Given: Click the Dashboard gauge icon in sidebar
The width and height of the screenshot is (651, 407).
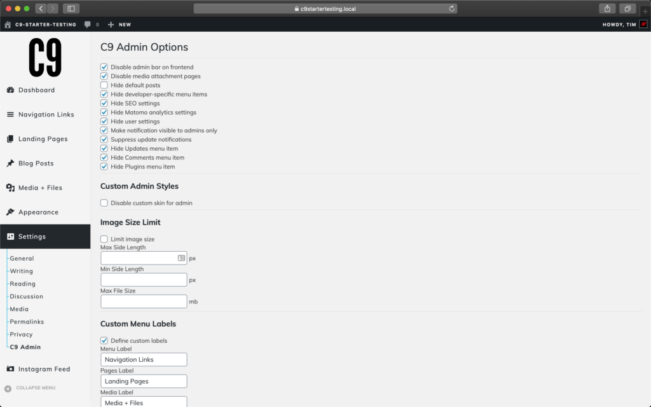Looking at the screenshot, I should pyautogui.click(x=10, y=90).
